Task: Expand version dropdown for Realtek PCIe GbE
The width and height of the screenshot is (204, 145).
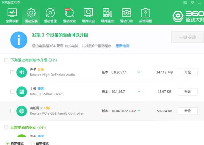Action: click(139, 111)
